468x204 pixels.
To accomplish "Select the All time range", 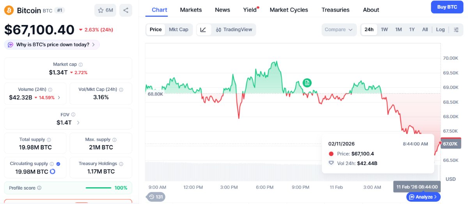I will (x=425, y=30).
